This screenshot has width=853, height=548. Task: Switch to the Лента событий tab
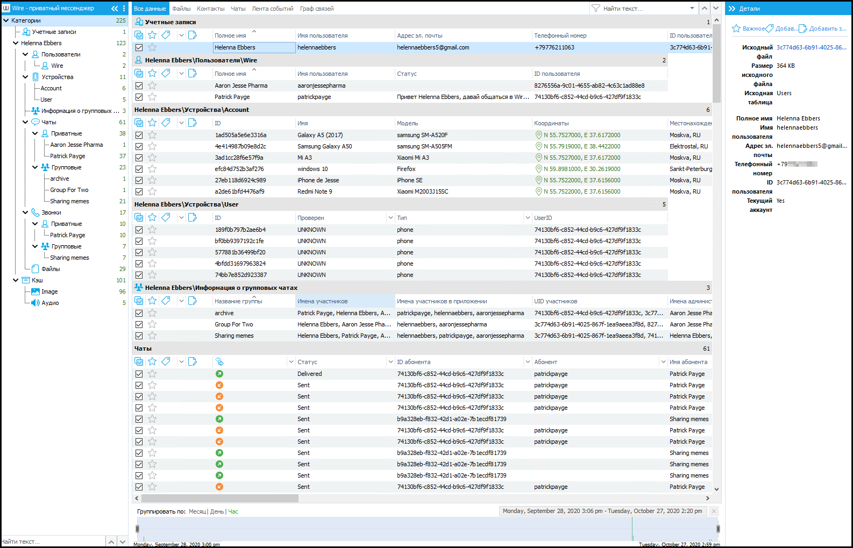click(x=273, y=9)
